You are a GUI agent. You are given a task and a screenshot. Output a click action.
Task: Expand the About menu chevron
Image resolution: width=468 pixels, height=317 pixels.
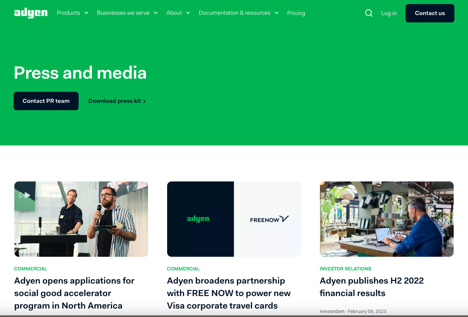point(188,13)
